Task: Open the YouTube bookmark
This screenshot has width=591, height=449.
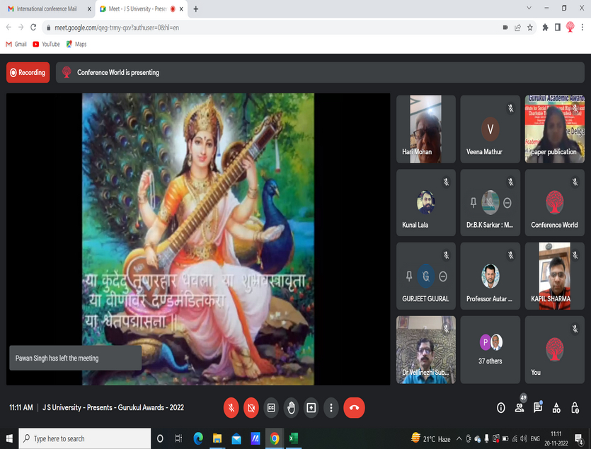Action: click(x=47, y=44)
